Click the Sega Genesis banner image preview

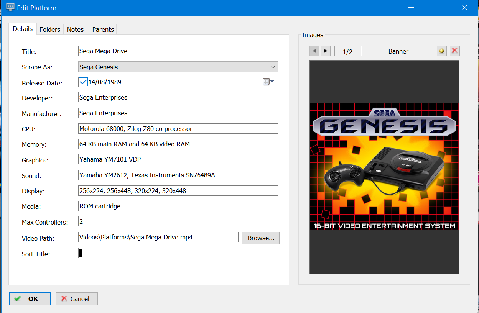click(384, 167)
